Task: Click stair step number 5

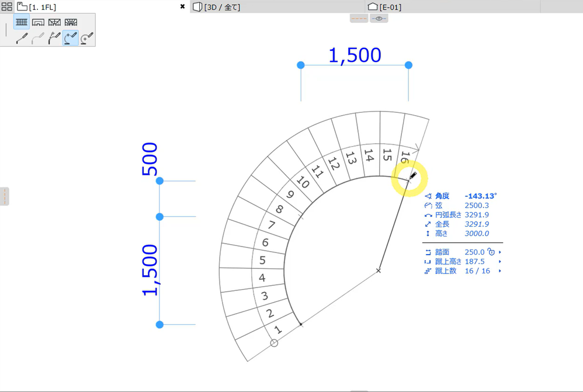Action: (262, 261)
